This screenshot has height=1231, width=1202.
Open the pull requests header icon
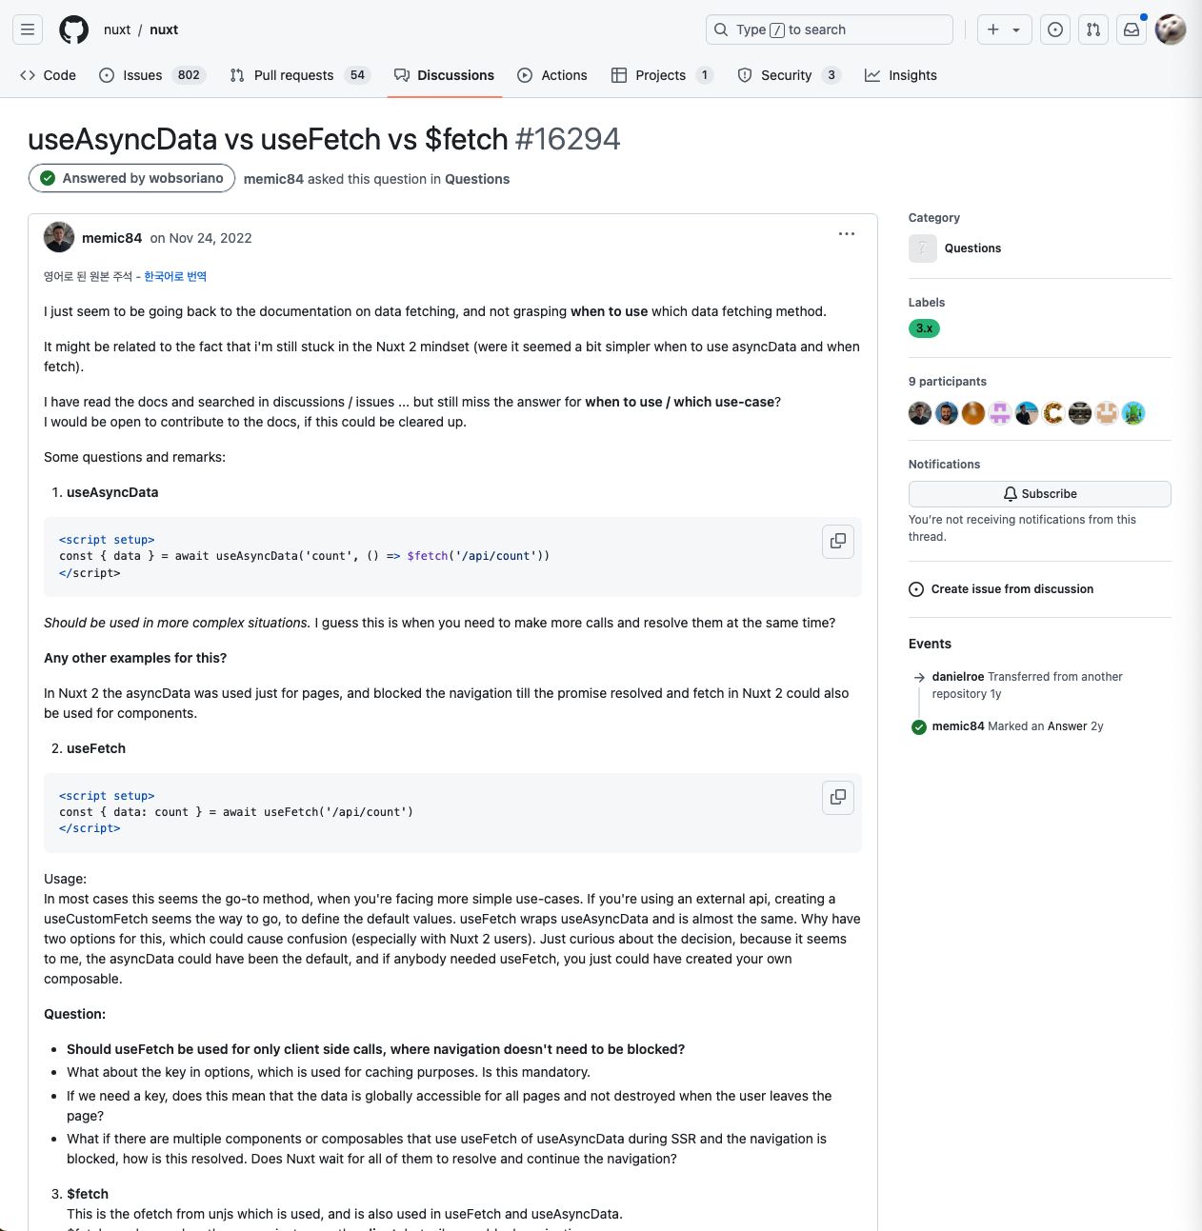[1093, 30]
